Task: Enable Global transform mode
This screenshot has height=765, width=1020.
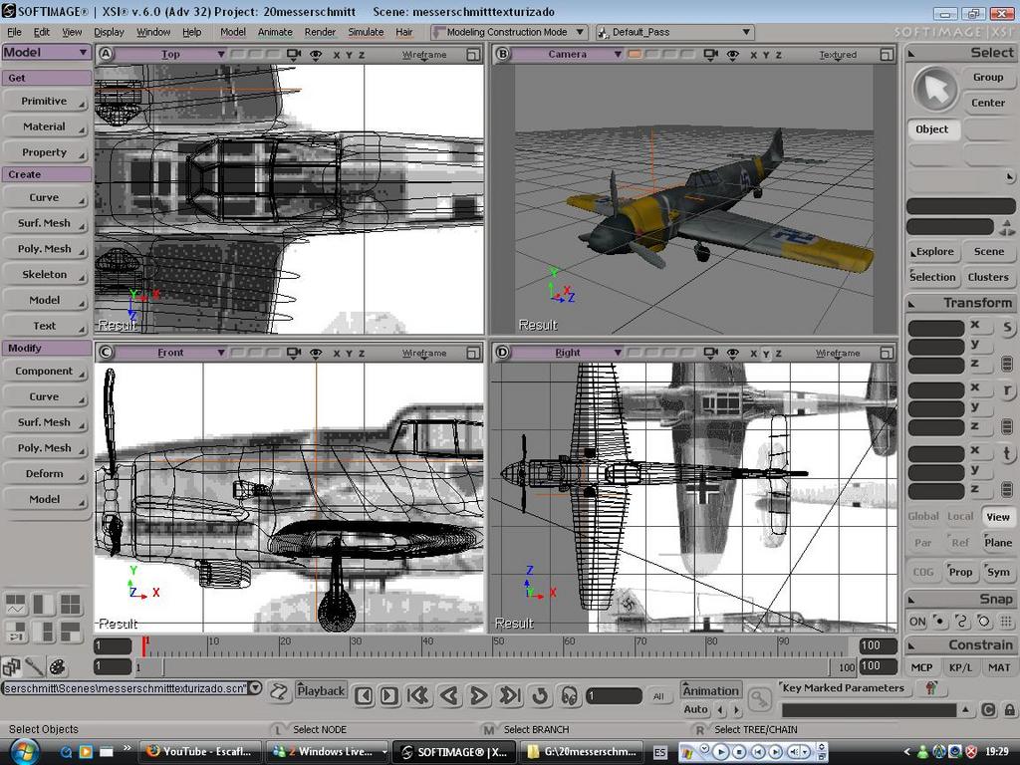Action: tap(923, 517)
